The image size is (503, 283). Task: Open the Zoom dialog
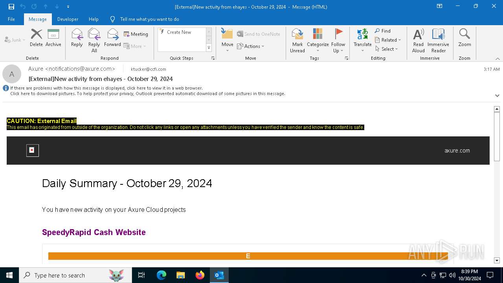point(464,38)
